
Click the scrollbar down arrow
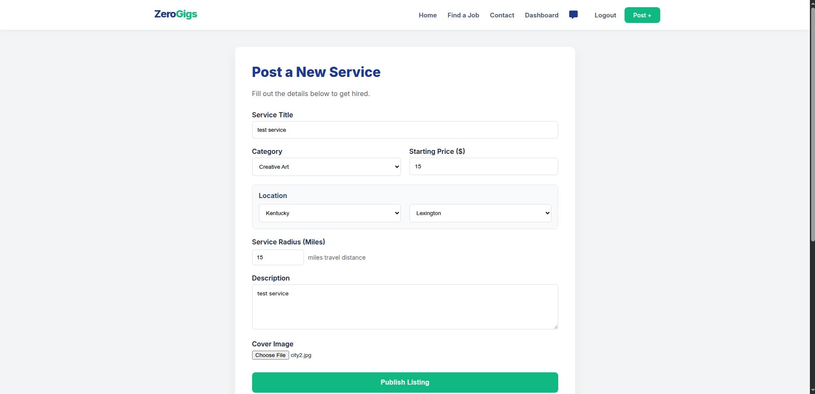tap(812, 391)
